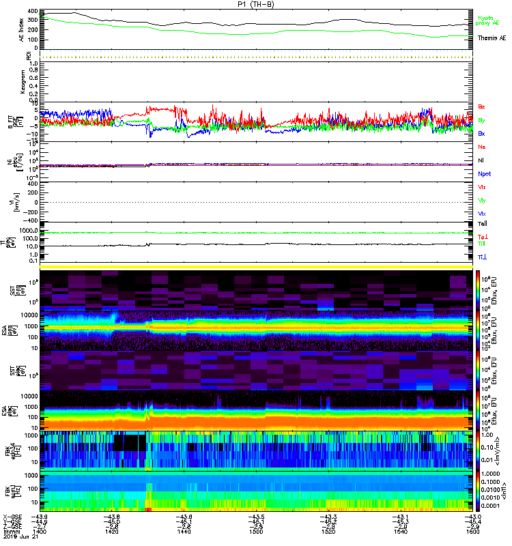
Task: Click the FBK electric field colorbar
Action: [x=477, y=451]
